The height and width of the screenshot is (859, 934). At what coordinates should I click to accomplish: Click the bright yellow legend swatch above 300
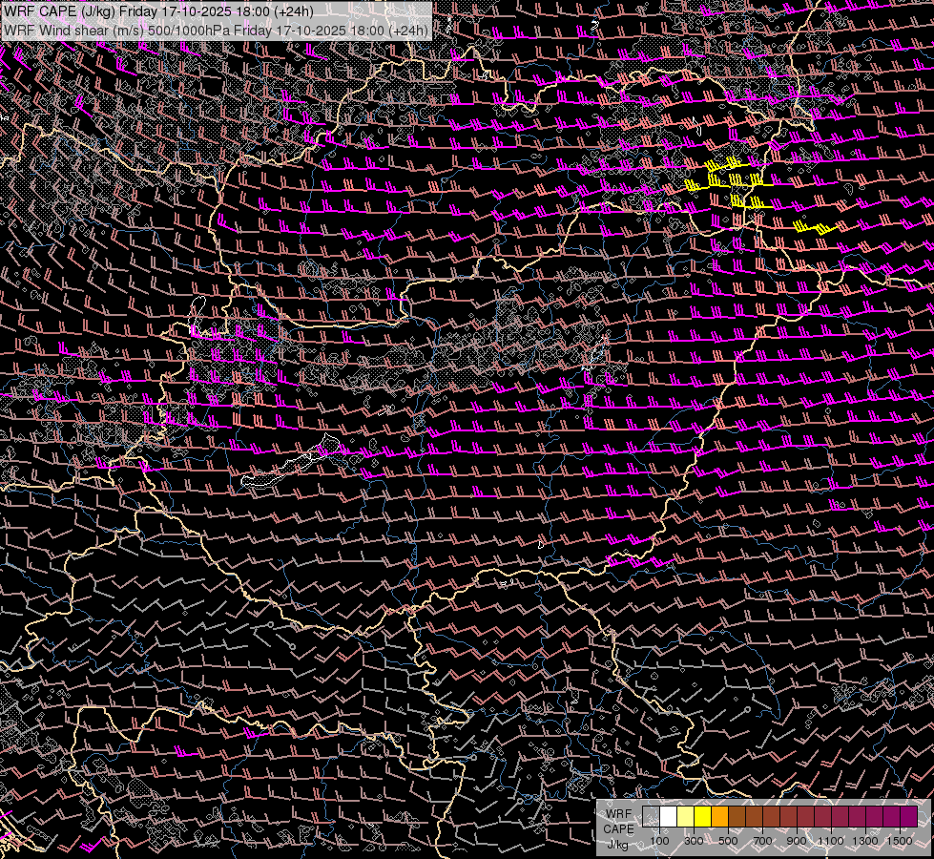pyautogui.click(x=703, y=817)
